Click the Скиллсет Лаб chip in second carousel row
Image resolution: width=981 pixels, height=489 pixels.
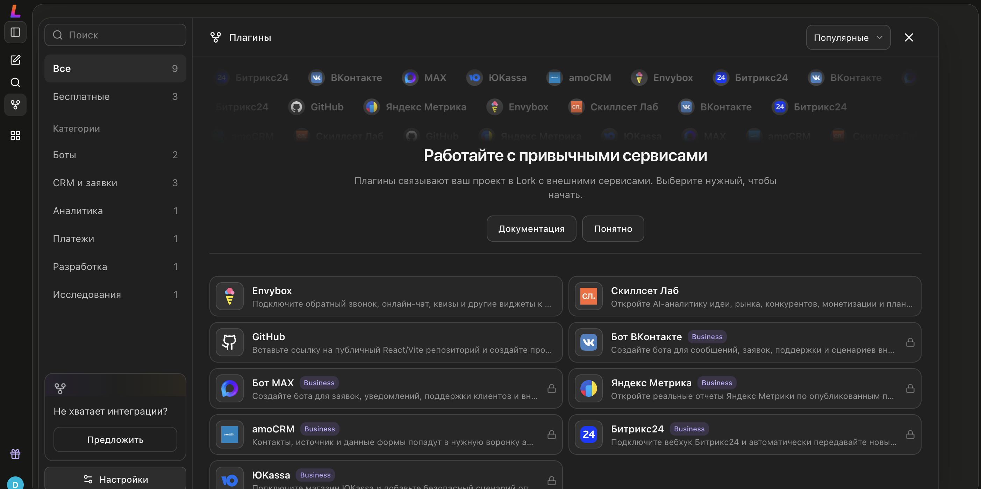[613, 107]
